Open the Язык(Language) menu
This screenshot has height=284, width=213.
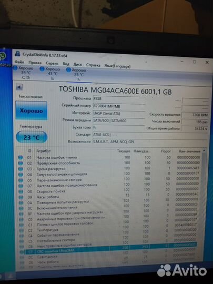[x=117, y=66]
